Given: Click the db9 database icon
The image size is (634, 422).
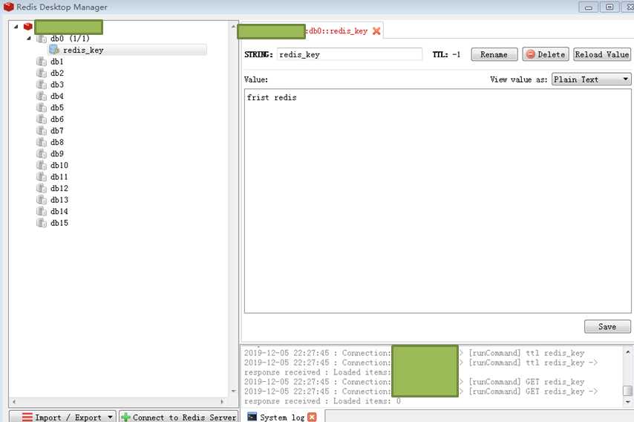Looking at the screenshot, I should 42,154.
